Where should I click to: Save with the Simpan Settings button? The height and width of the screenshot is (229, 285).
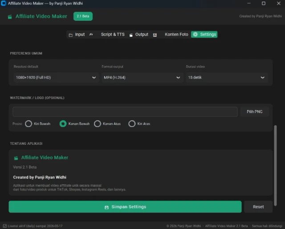(x=125, y=207)
